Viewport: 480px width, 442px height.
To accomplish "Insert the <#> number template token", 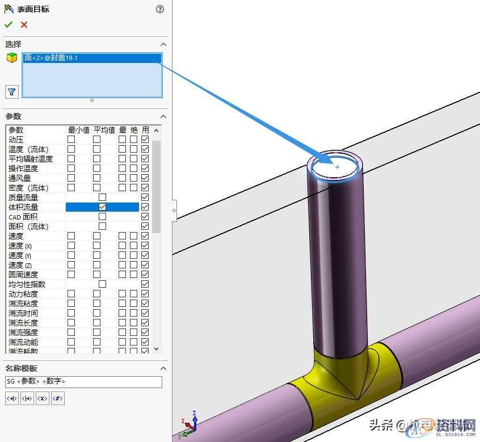I will [x=57, y=398].
